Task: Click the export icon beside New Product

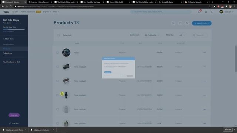Action: pyautogui.click(x=180, y=23)
